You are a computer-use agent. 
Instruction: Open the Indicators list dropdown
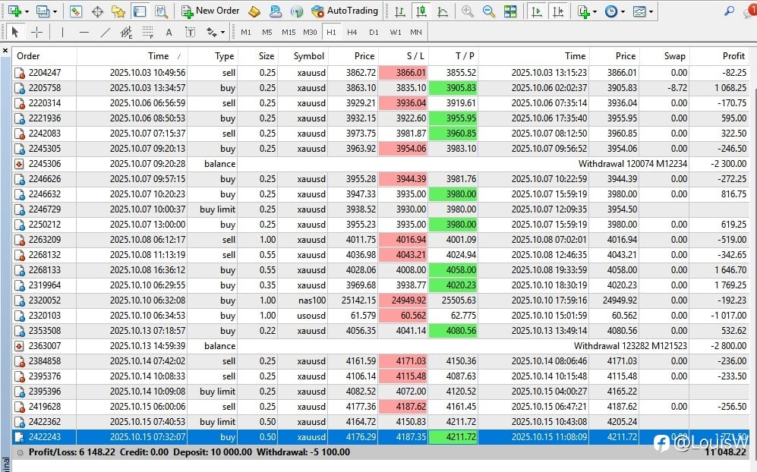click(595, 11)
